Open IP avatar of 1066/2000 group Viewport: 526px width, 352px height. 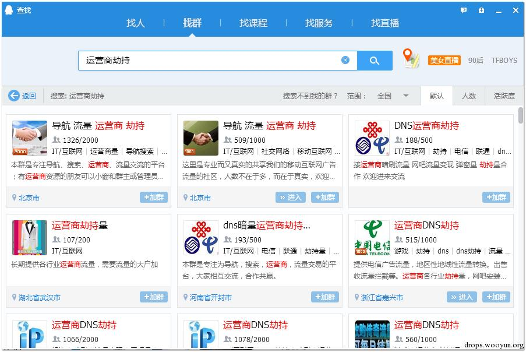(x=30, y=334)
